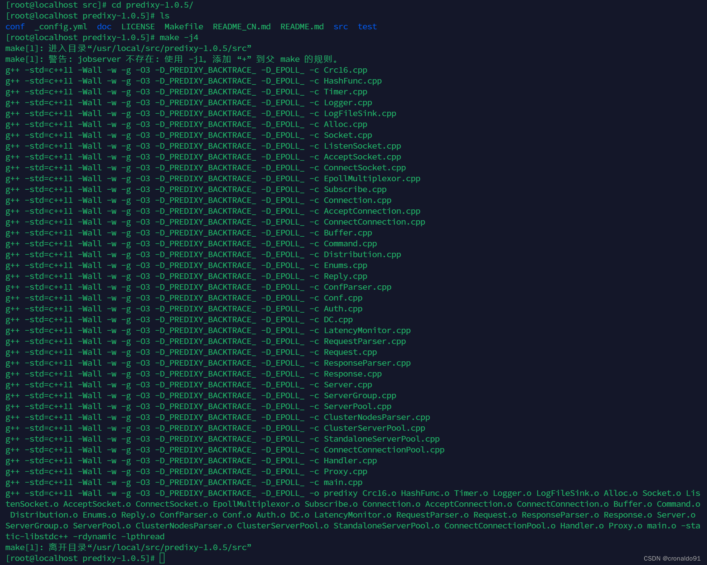Click 'Enums.cpp' file name
This screenshot has height=565, width=707.
[x=346, y=265]
